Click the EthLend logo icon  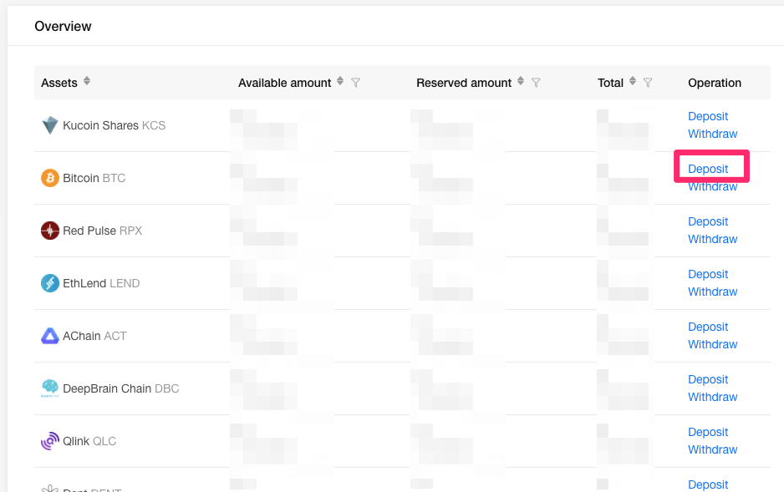[50, 283]
